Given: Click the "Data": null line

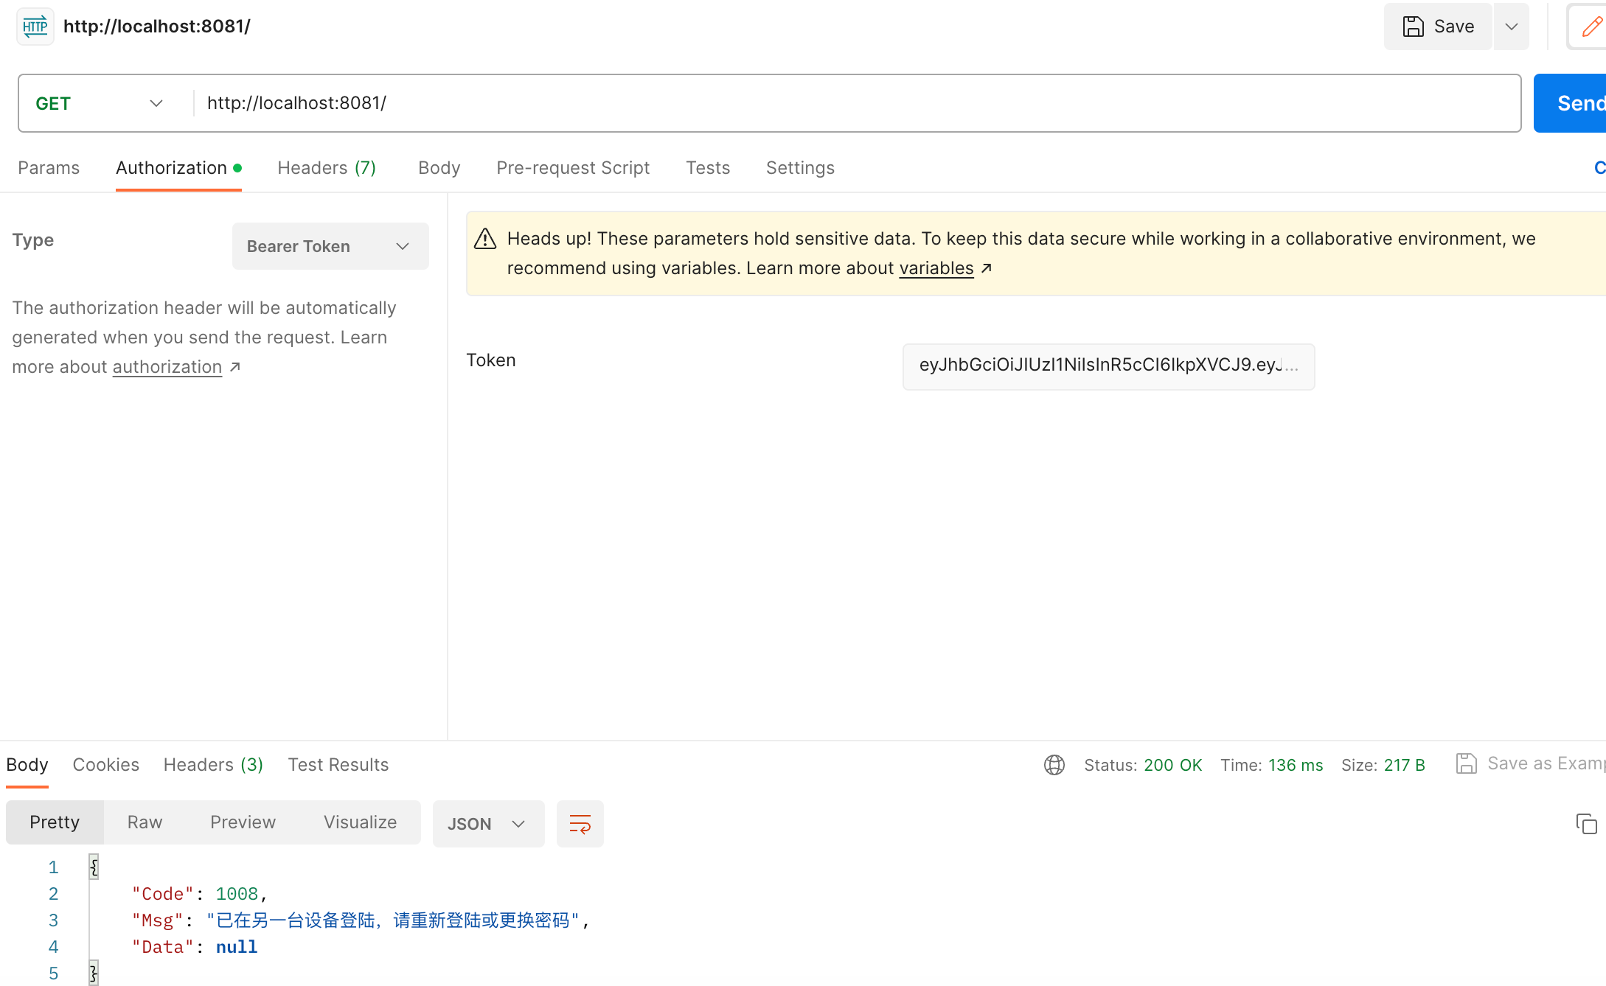Looking at the screenshot, I should pos(195,947).
